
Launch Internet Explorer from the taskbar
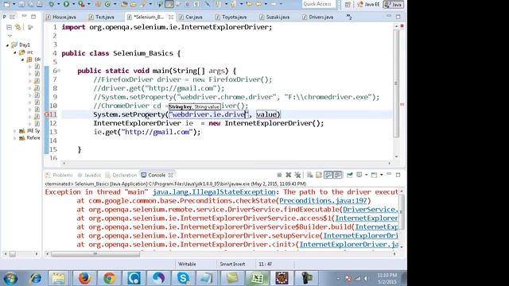35,278
